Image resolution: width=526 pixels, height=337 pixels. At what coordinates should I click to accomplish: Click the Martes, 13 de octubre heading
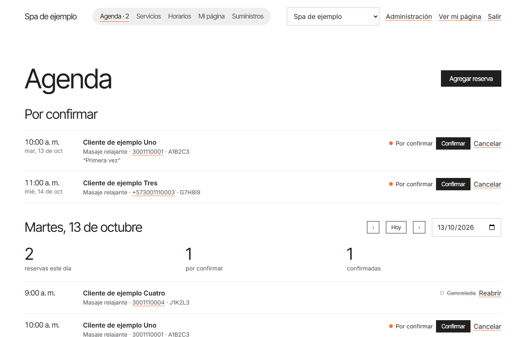tap(83, 227)
